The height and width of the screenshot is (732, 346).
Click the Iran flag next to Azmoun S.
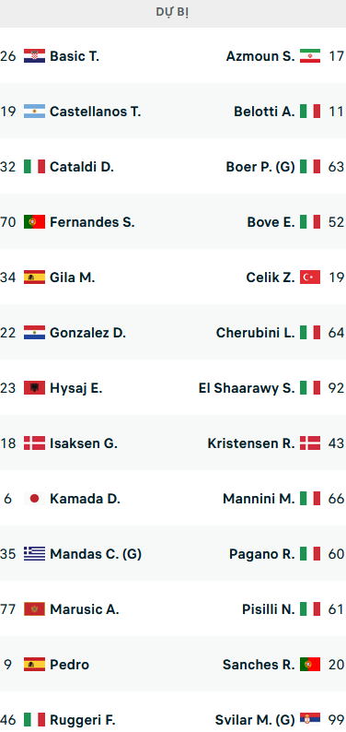[x=310, y=56]
